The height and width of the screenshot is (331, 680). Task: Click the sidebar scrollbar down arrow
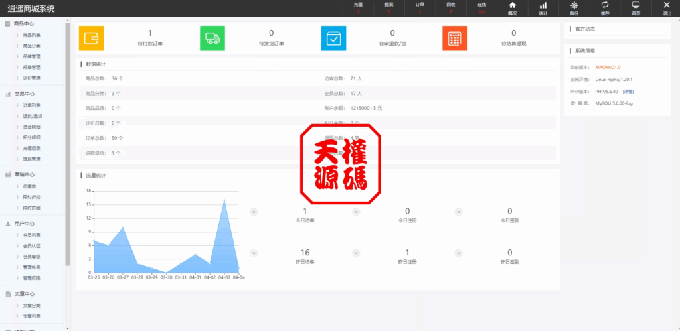[68, 328]
